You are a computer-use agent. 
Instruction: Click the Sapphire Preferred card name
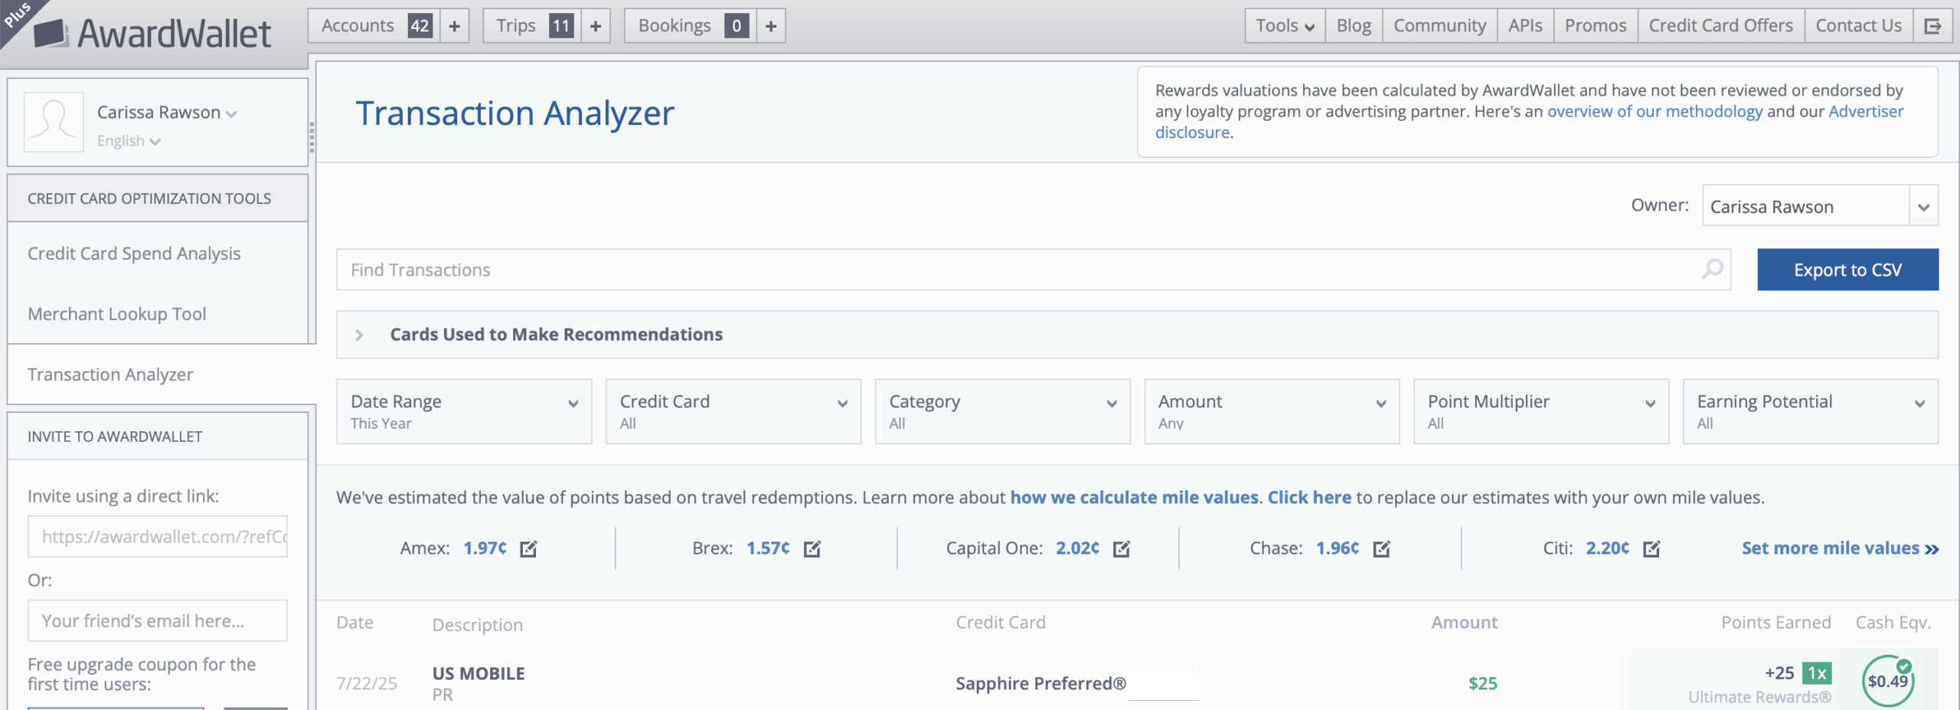point(1040,683)
